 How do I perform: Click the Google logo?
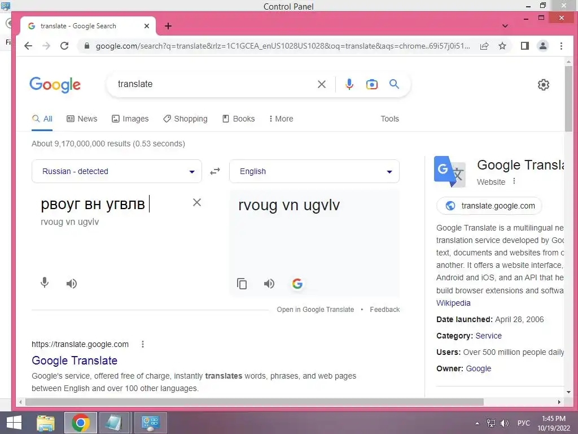coord(55,85)
